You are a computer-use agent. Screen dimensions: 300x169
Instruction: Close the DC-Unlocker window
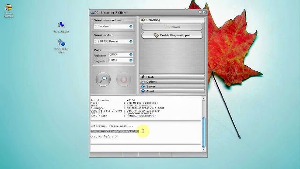click(205, 12)
